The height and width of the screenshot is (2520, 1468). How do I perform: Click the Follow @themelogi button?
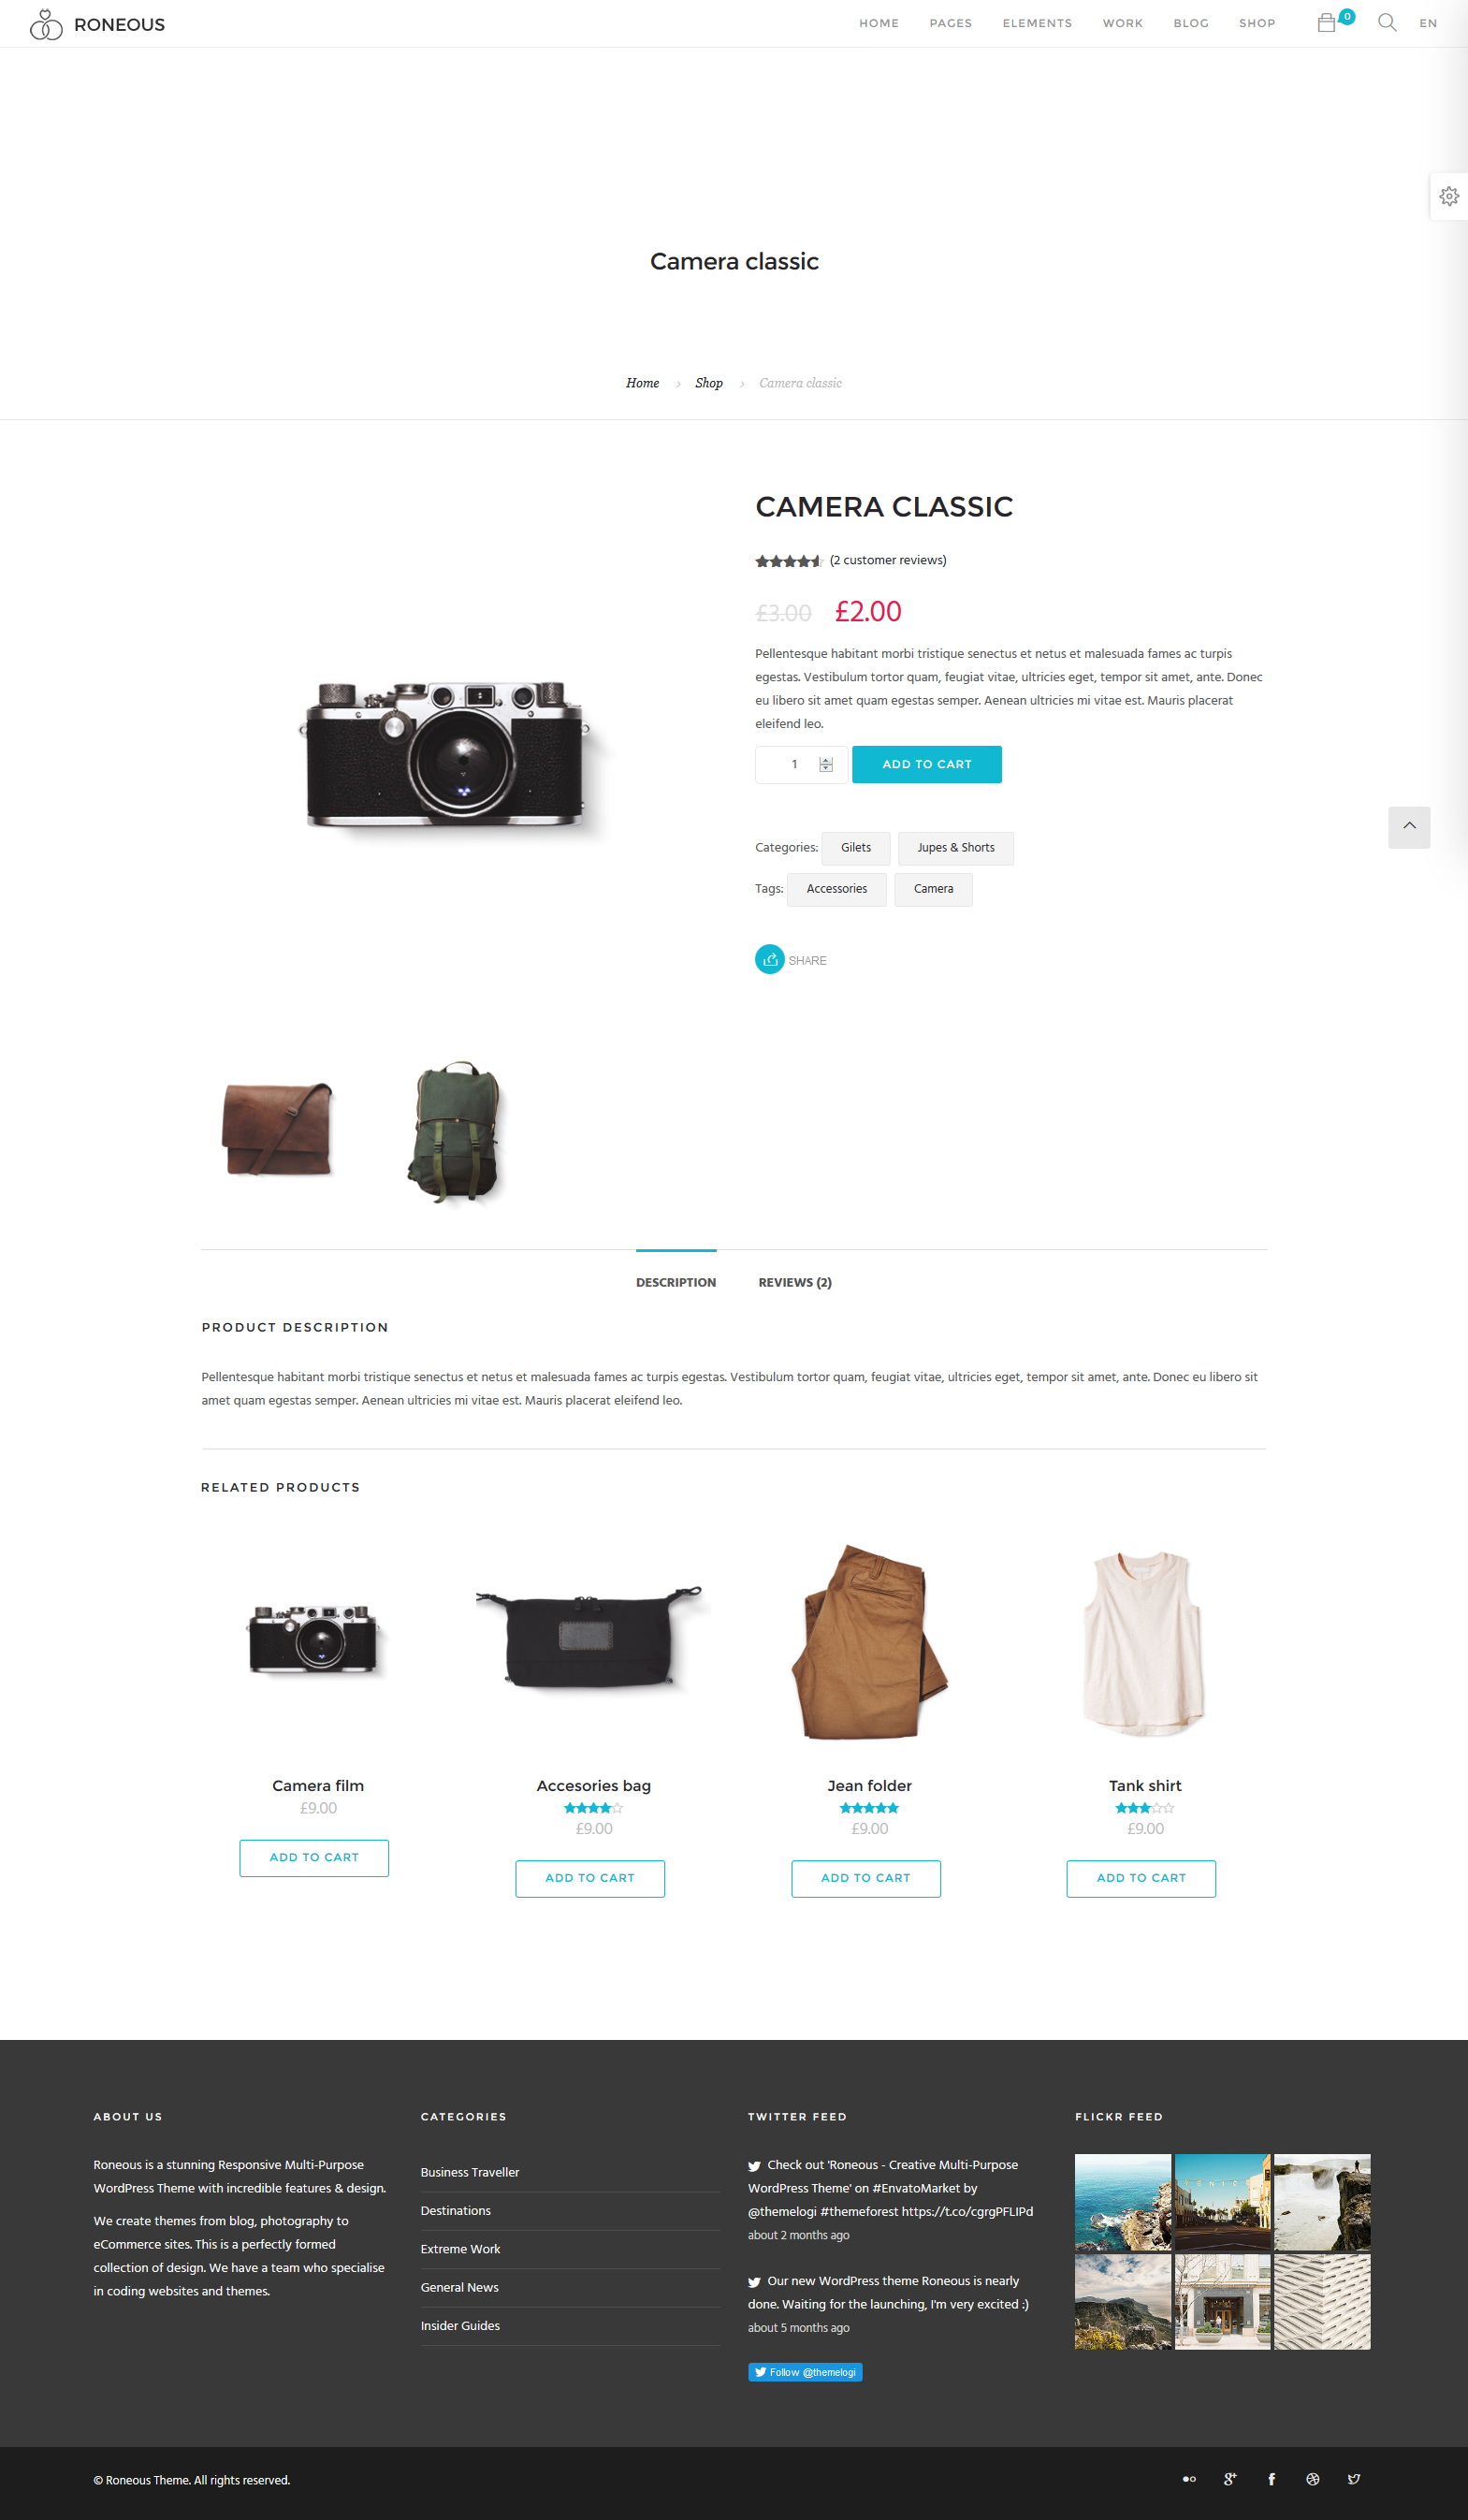click(805, 2372)
